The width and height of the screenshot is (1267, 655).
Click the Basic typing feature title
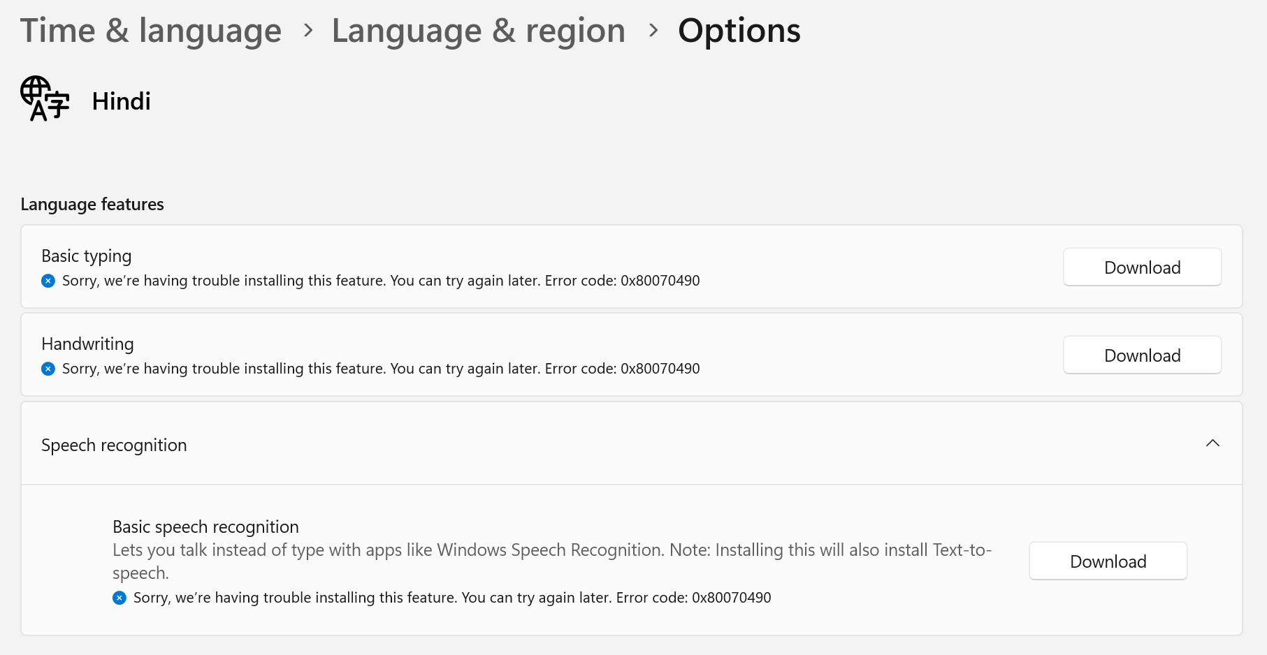[x=86, y=256]
